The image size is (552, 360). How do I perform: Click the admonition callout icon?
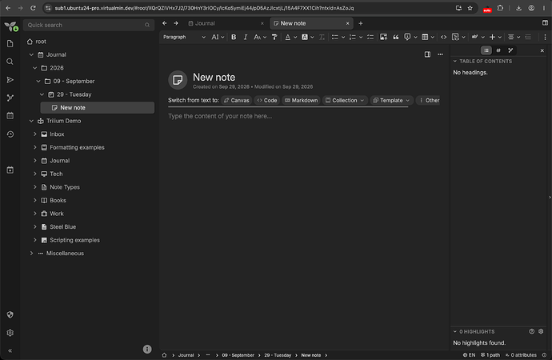407,37
